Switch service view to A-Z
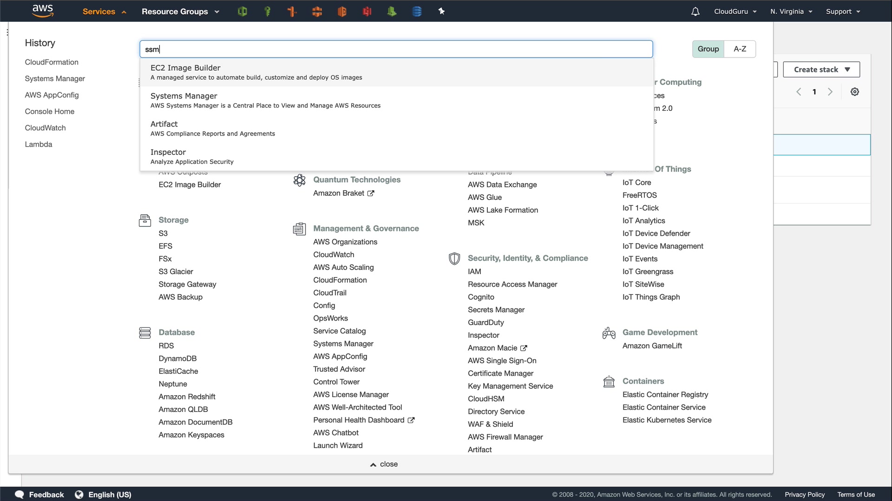The height and width of the screenshot is (501, 892). (x=740, y=49)
